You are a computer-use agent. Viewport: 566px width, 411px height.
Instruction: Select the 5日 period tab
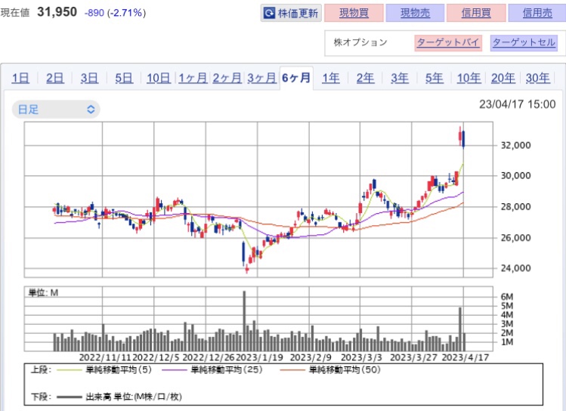[x=124, y=78]
